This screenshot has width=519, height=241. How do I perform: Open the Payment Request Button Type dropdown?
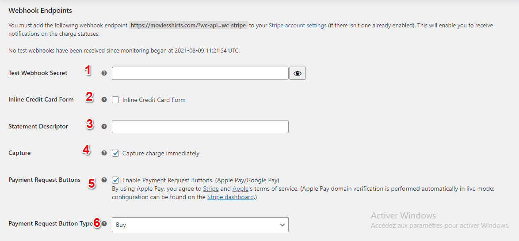[x=200, y=225]
